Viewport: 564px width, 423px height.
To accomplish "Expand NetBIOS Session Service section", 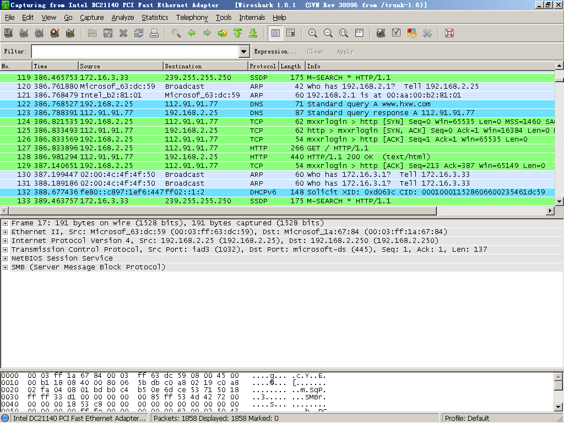I will point(6,258).
